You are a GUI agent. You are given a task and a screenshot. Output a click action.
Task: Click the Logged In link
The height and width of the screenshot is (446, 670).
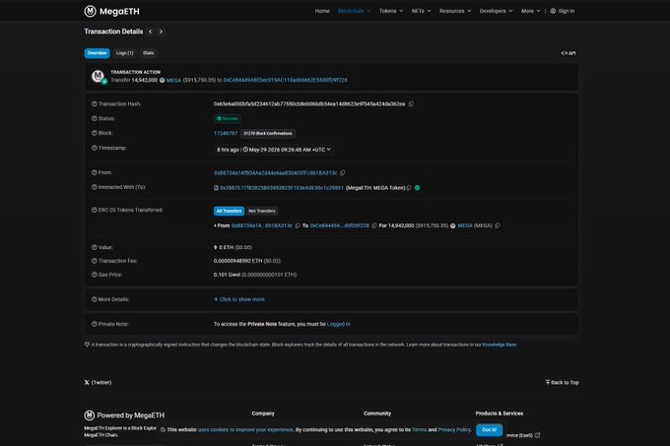click(338, 324)
